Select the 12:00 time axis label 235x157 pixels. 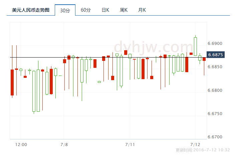(x=21, y=145)
